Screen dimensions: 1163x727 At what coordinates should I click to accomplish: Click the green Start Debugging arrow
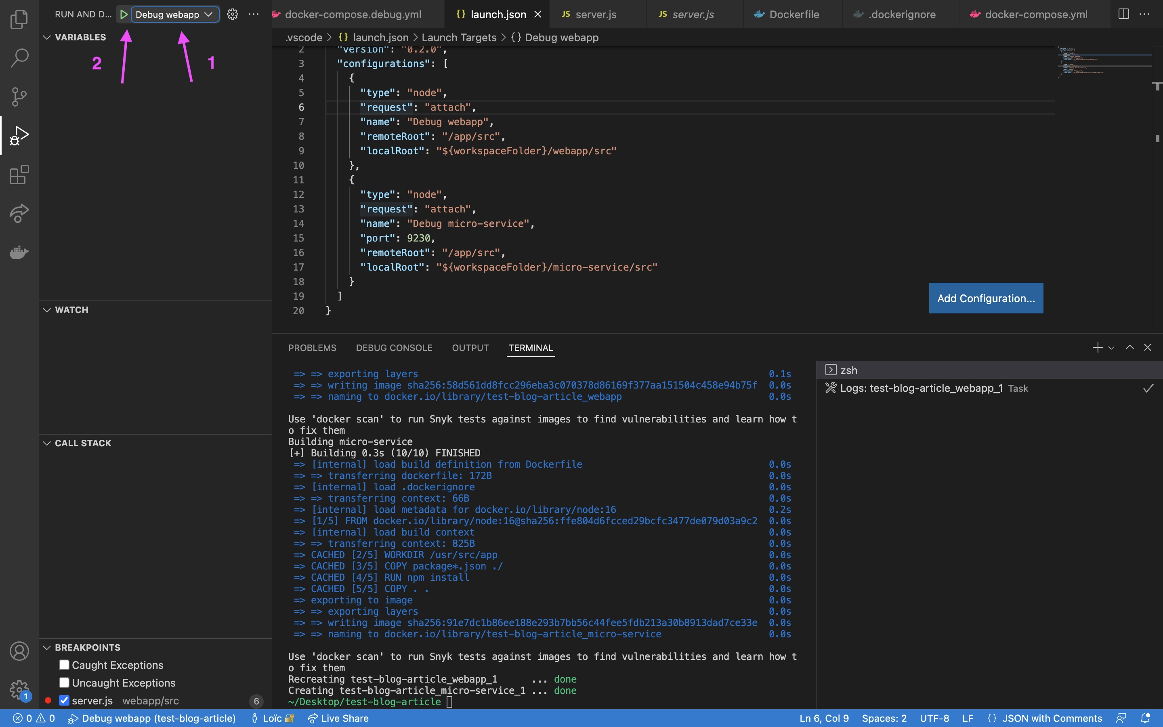[x=124, y=14]
